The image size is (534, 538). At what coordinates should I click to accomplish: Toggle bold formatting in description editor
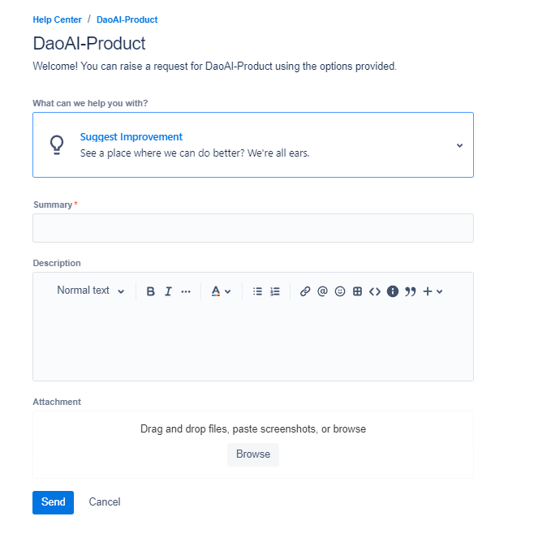150,291
